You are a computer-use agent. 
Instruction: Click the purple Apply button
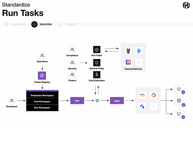tap(117, 101)
